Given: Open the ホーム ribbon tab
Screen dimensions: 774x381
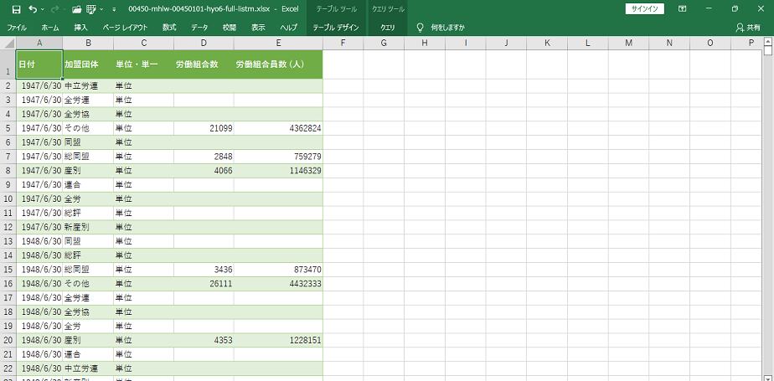Looking at the screenshot, I should coord(49,27).
